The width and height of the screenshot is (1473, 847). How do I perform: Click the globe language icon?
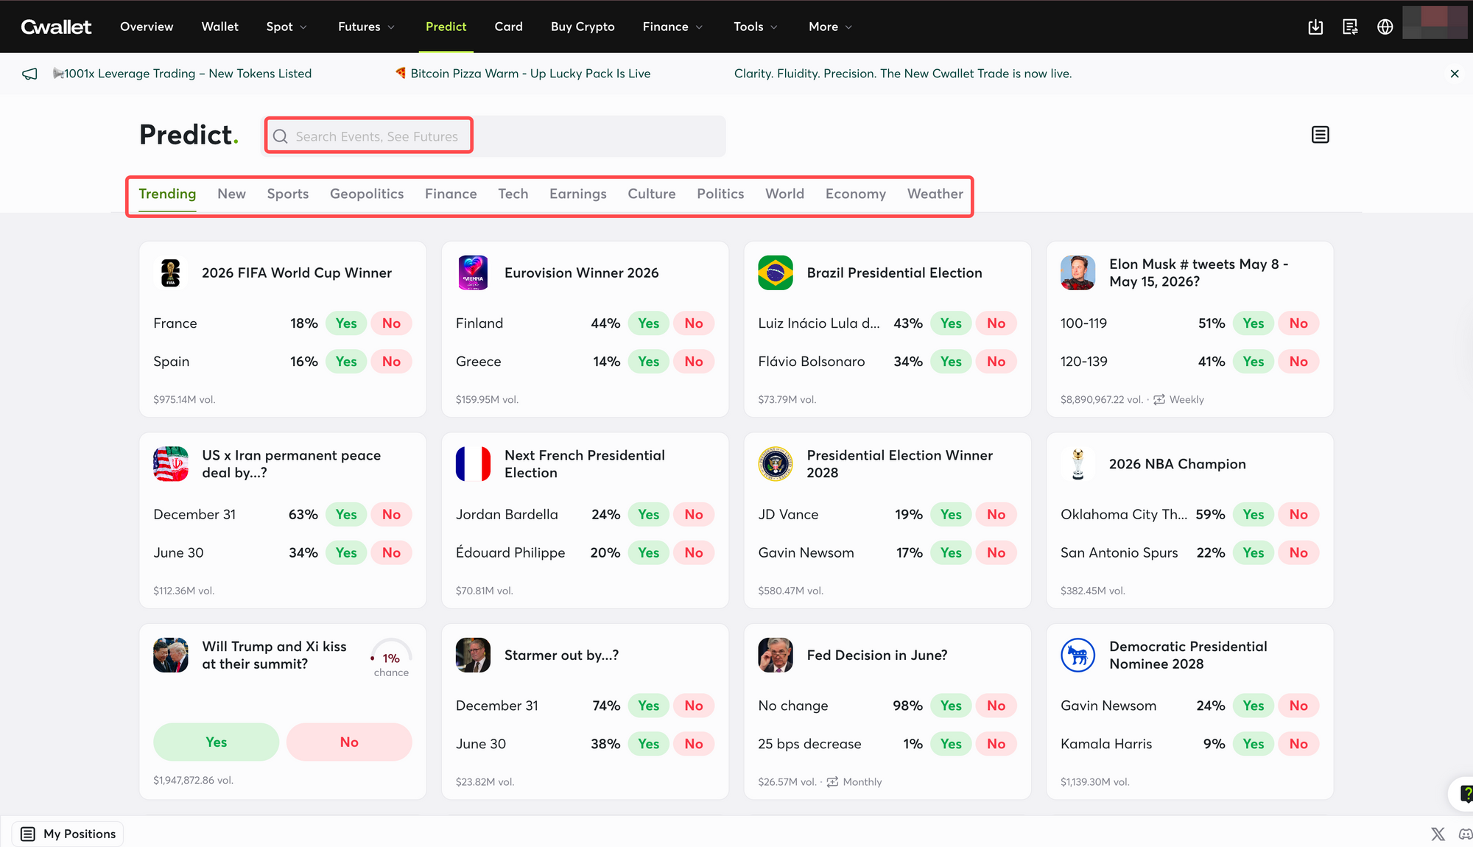[x=1385, y=27]
